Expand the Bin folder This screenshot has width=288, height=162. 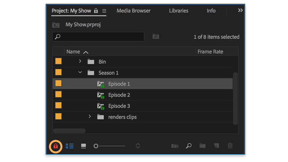[80, 61]
